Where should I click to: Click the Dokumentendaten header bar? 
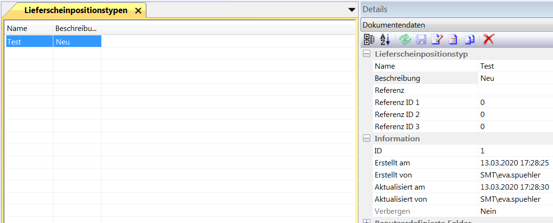(x=456, y=25)
